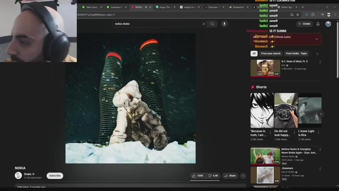Open the 'He did not look happy' short
The height and width of the screenshot is (191, 339).
[x=286, y=110]
